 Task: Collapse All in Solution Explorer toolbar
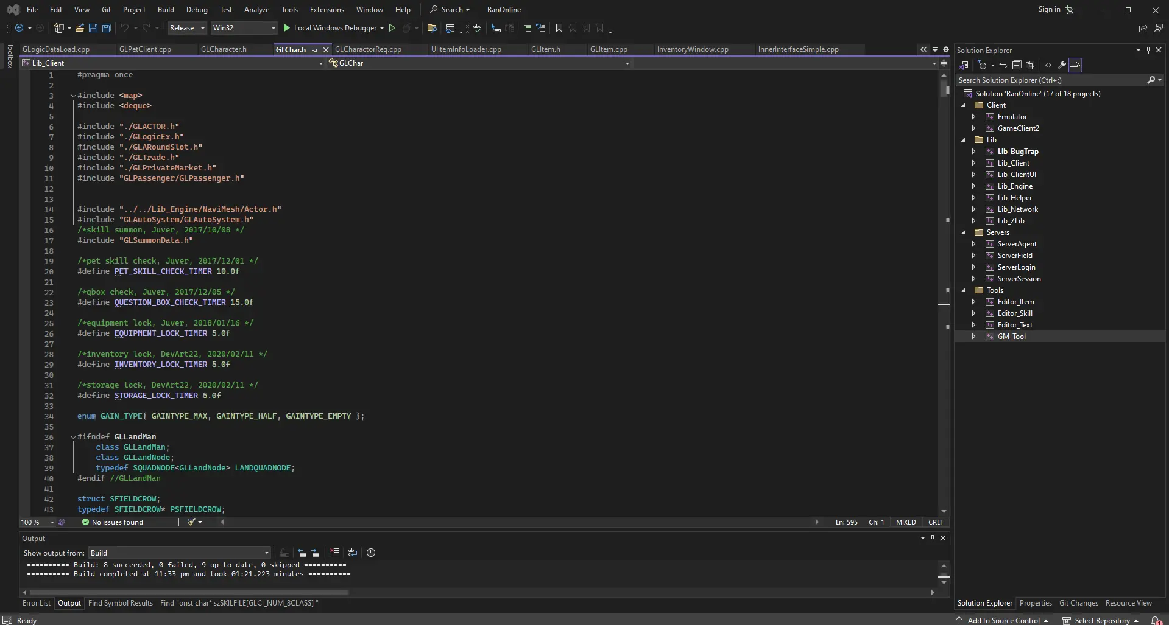point(1016,65)
